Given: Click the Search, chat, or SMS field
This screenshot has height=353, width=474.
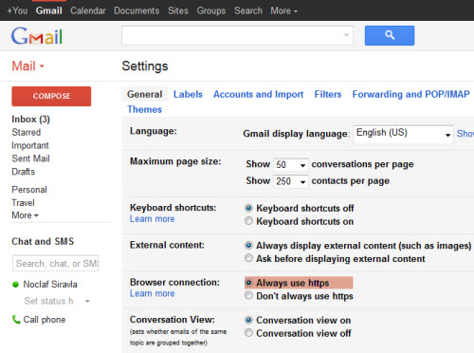Looking at the screenshot, I should pyautogui.click(x=56, y=264).
